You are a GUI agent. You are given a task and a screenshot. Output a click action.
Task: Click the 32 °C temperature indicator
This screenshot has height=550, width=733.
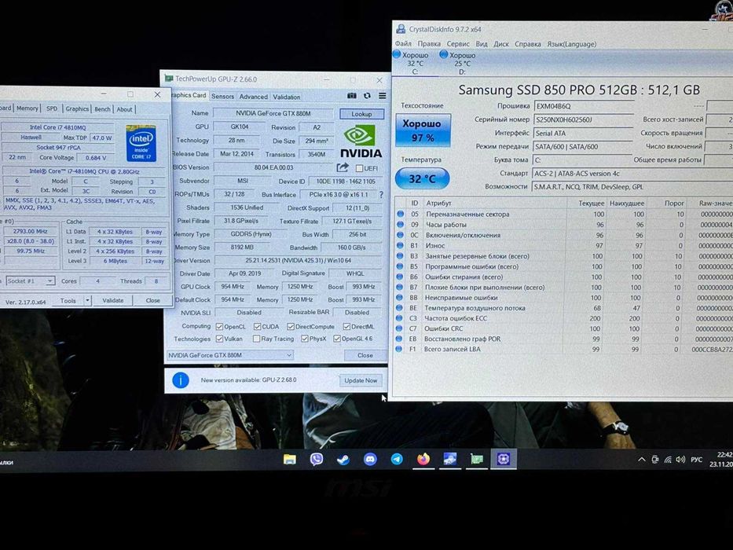point(422,178)
